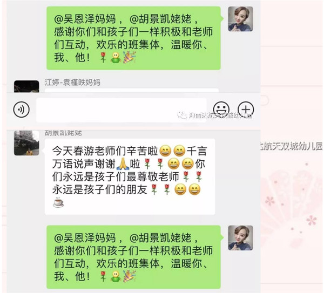Select the sender name 胡景凯姥姥
The height and width of the screenshot is (293, 324).
(x=63, y=133)
